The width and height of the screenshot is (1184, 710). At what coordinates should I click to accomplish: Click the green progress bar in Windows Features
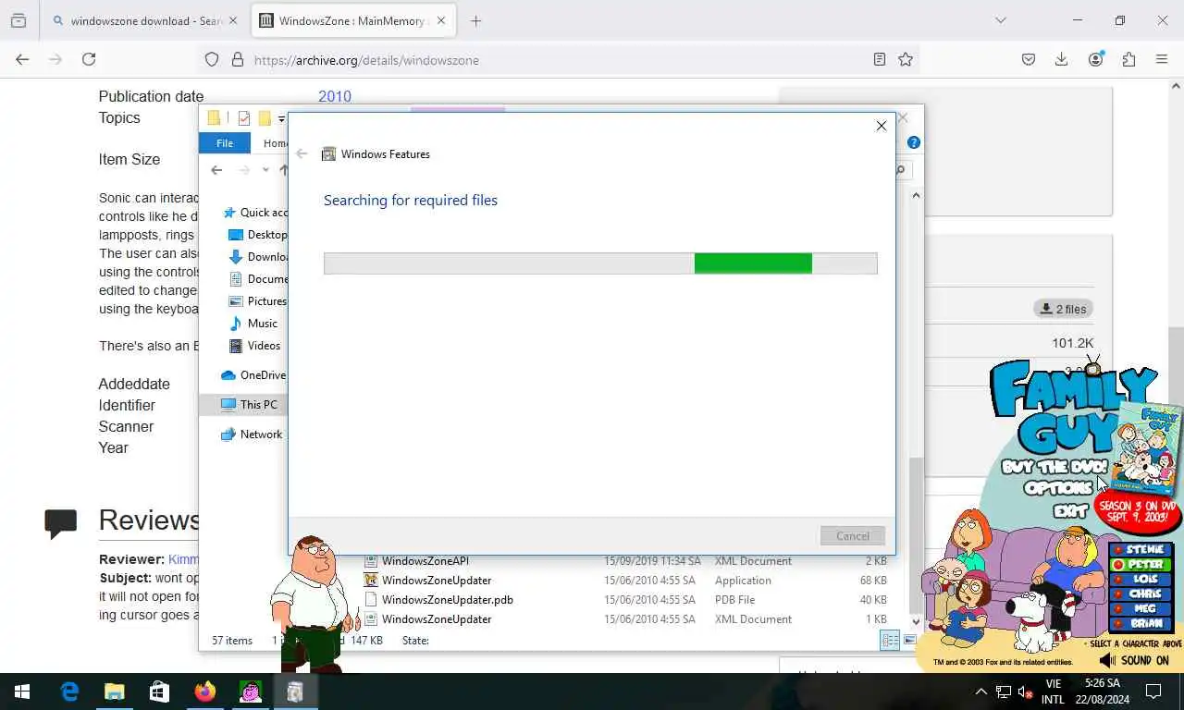753,263
